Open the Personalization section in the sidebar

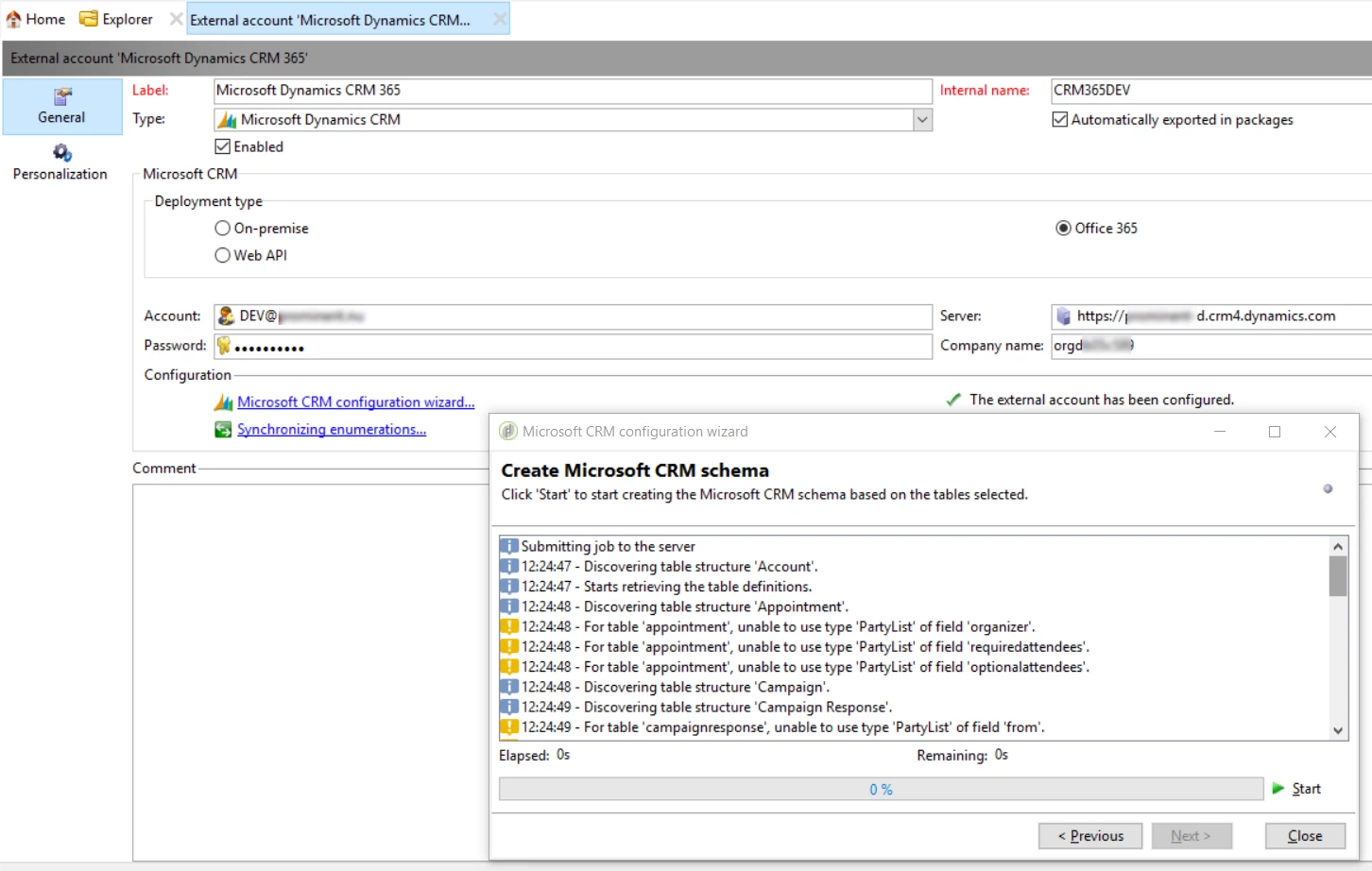coord(60,162)
